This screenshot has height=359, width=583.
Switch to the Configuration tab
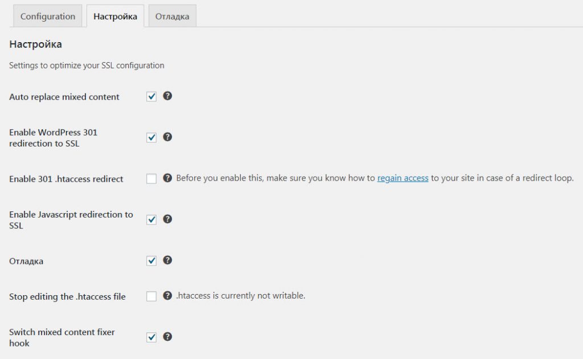click(48, 16)
